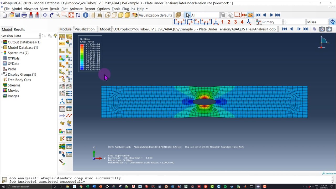This screenshot has height=189, width=336.
Task: Open the Analysis1.odb path dropdown
Action: click(195, 29)
